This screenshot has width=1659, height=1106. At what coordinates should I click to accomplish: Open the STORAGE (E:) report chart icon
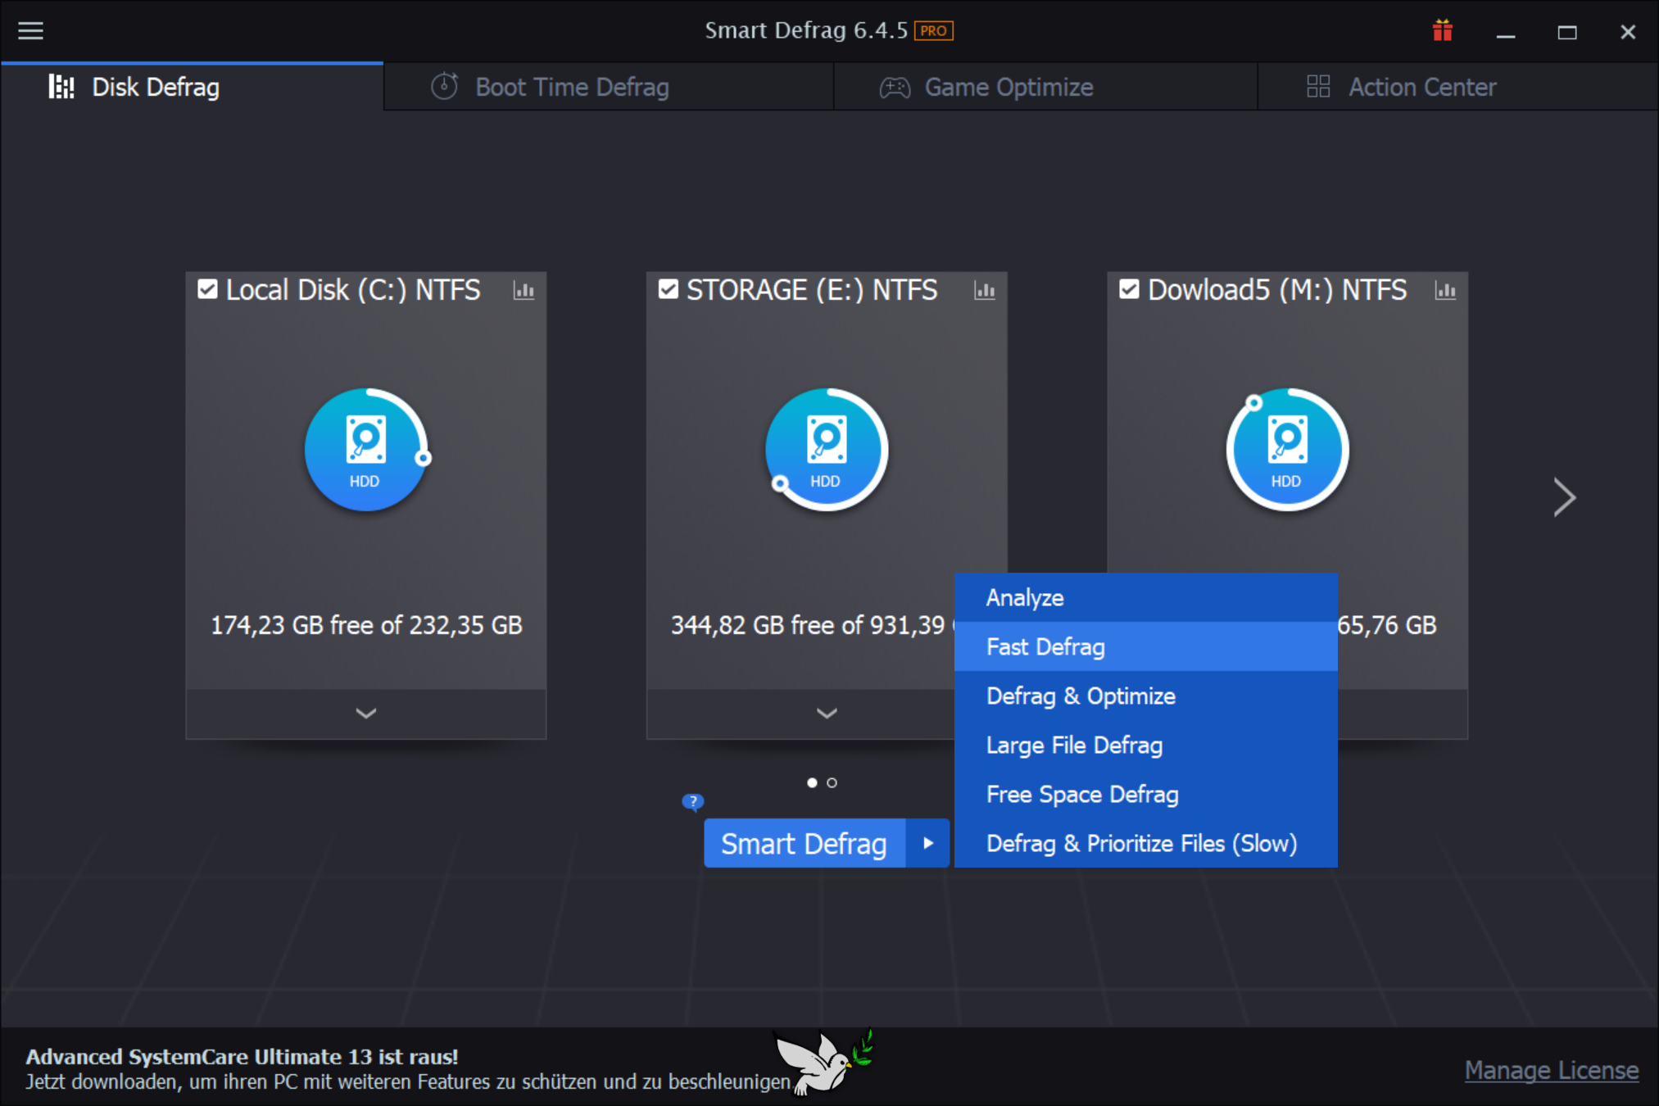click(x=984, y=290)
